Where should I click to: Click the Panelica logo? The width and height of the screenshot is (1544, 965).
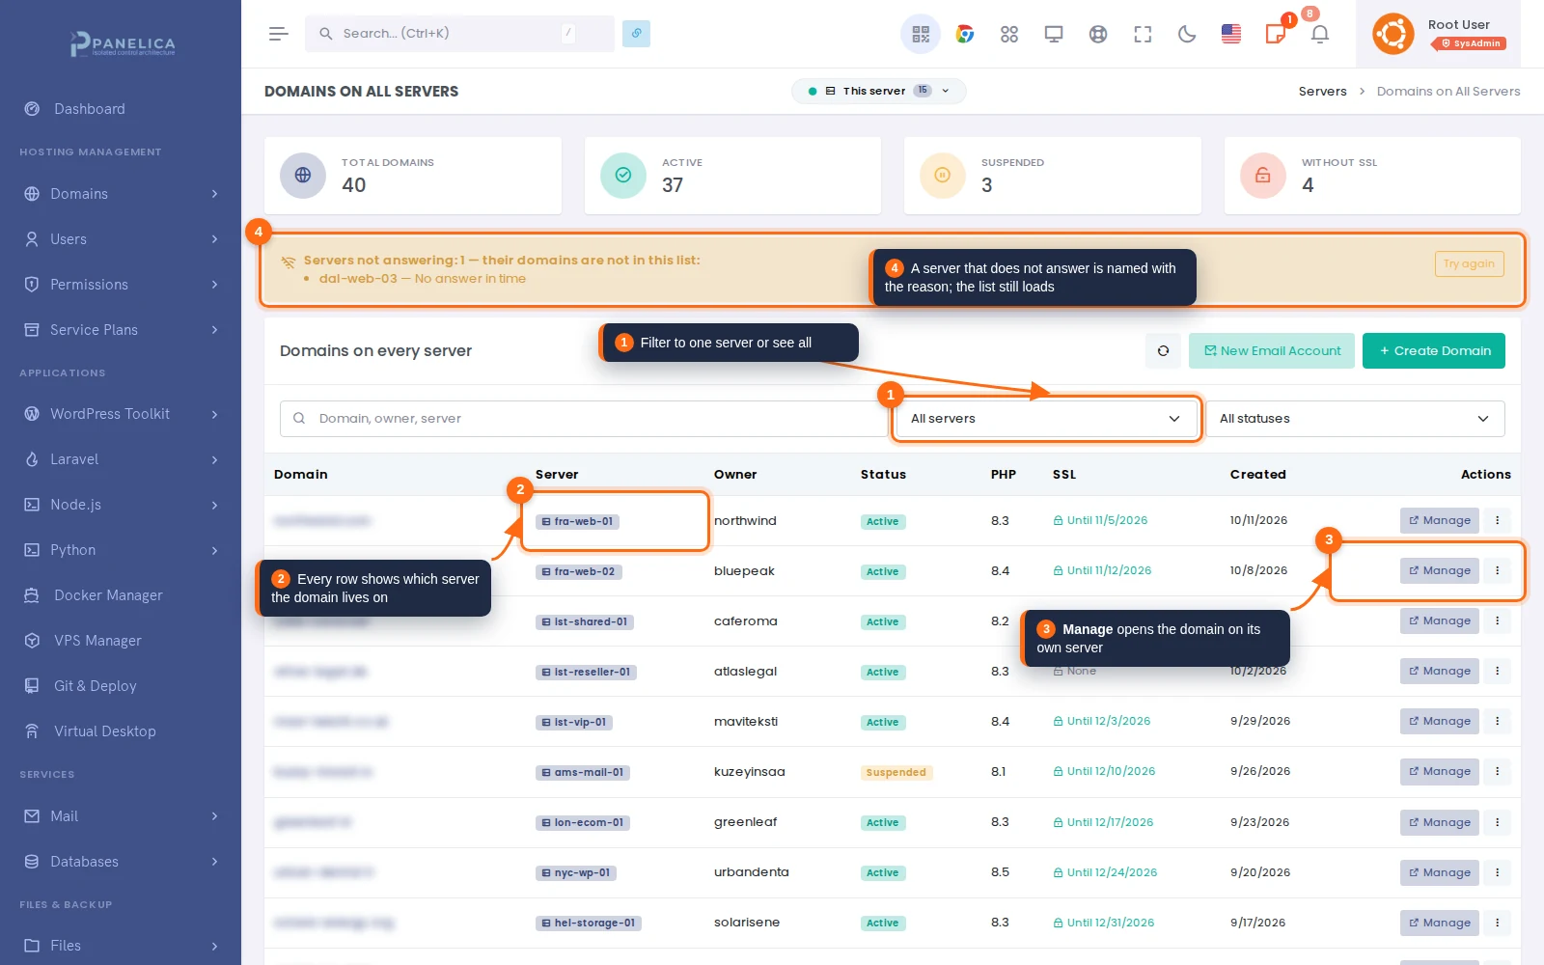click(x=122, y=43)
